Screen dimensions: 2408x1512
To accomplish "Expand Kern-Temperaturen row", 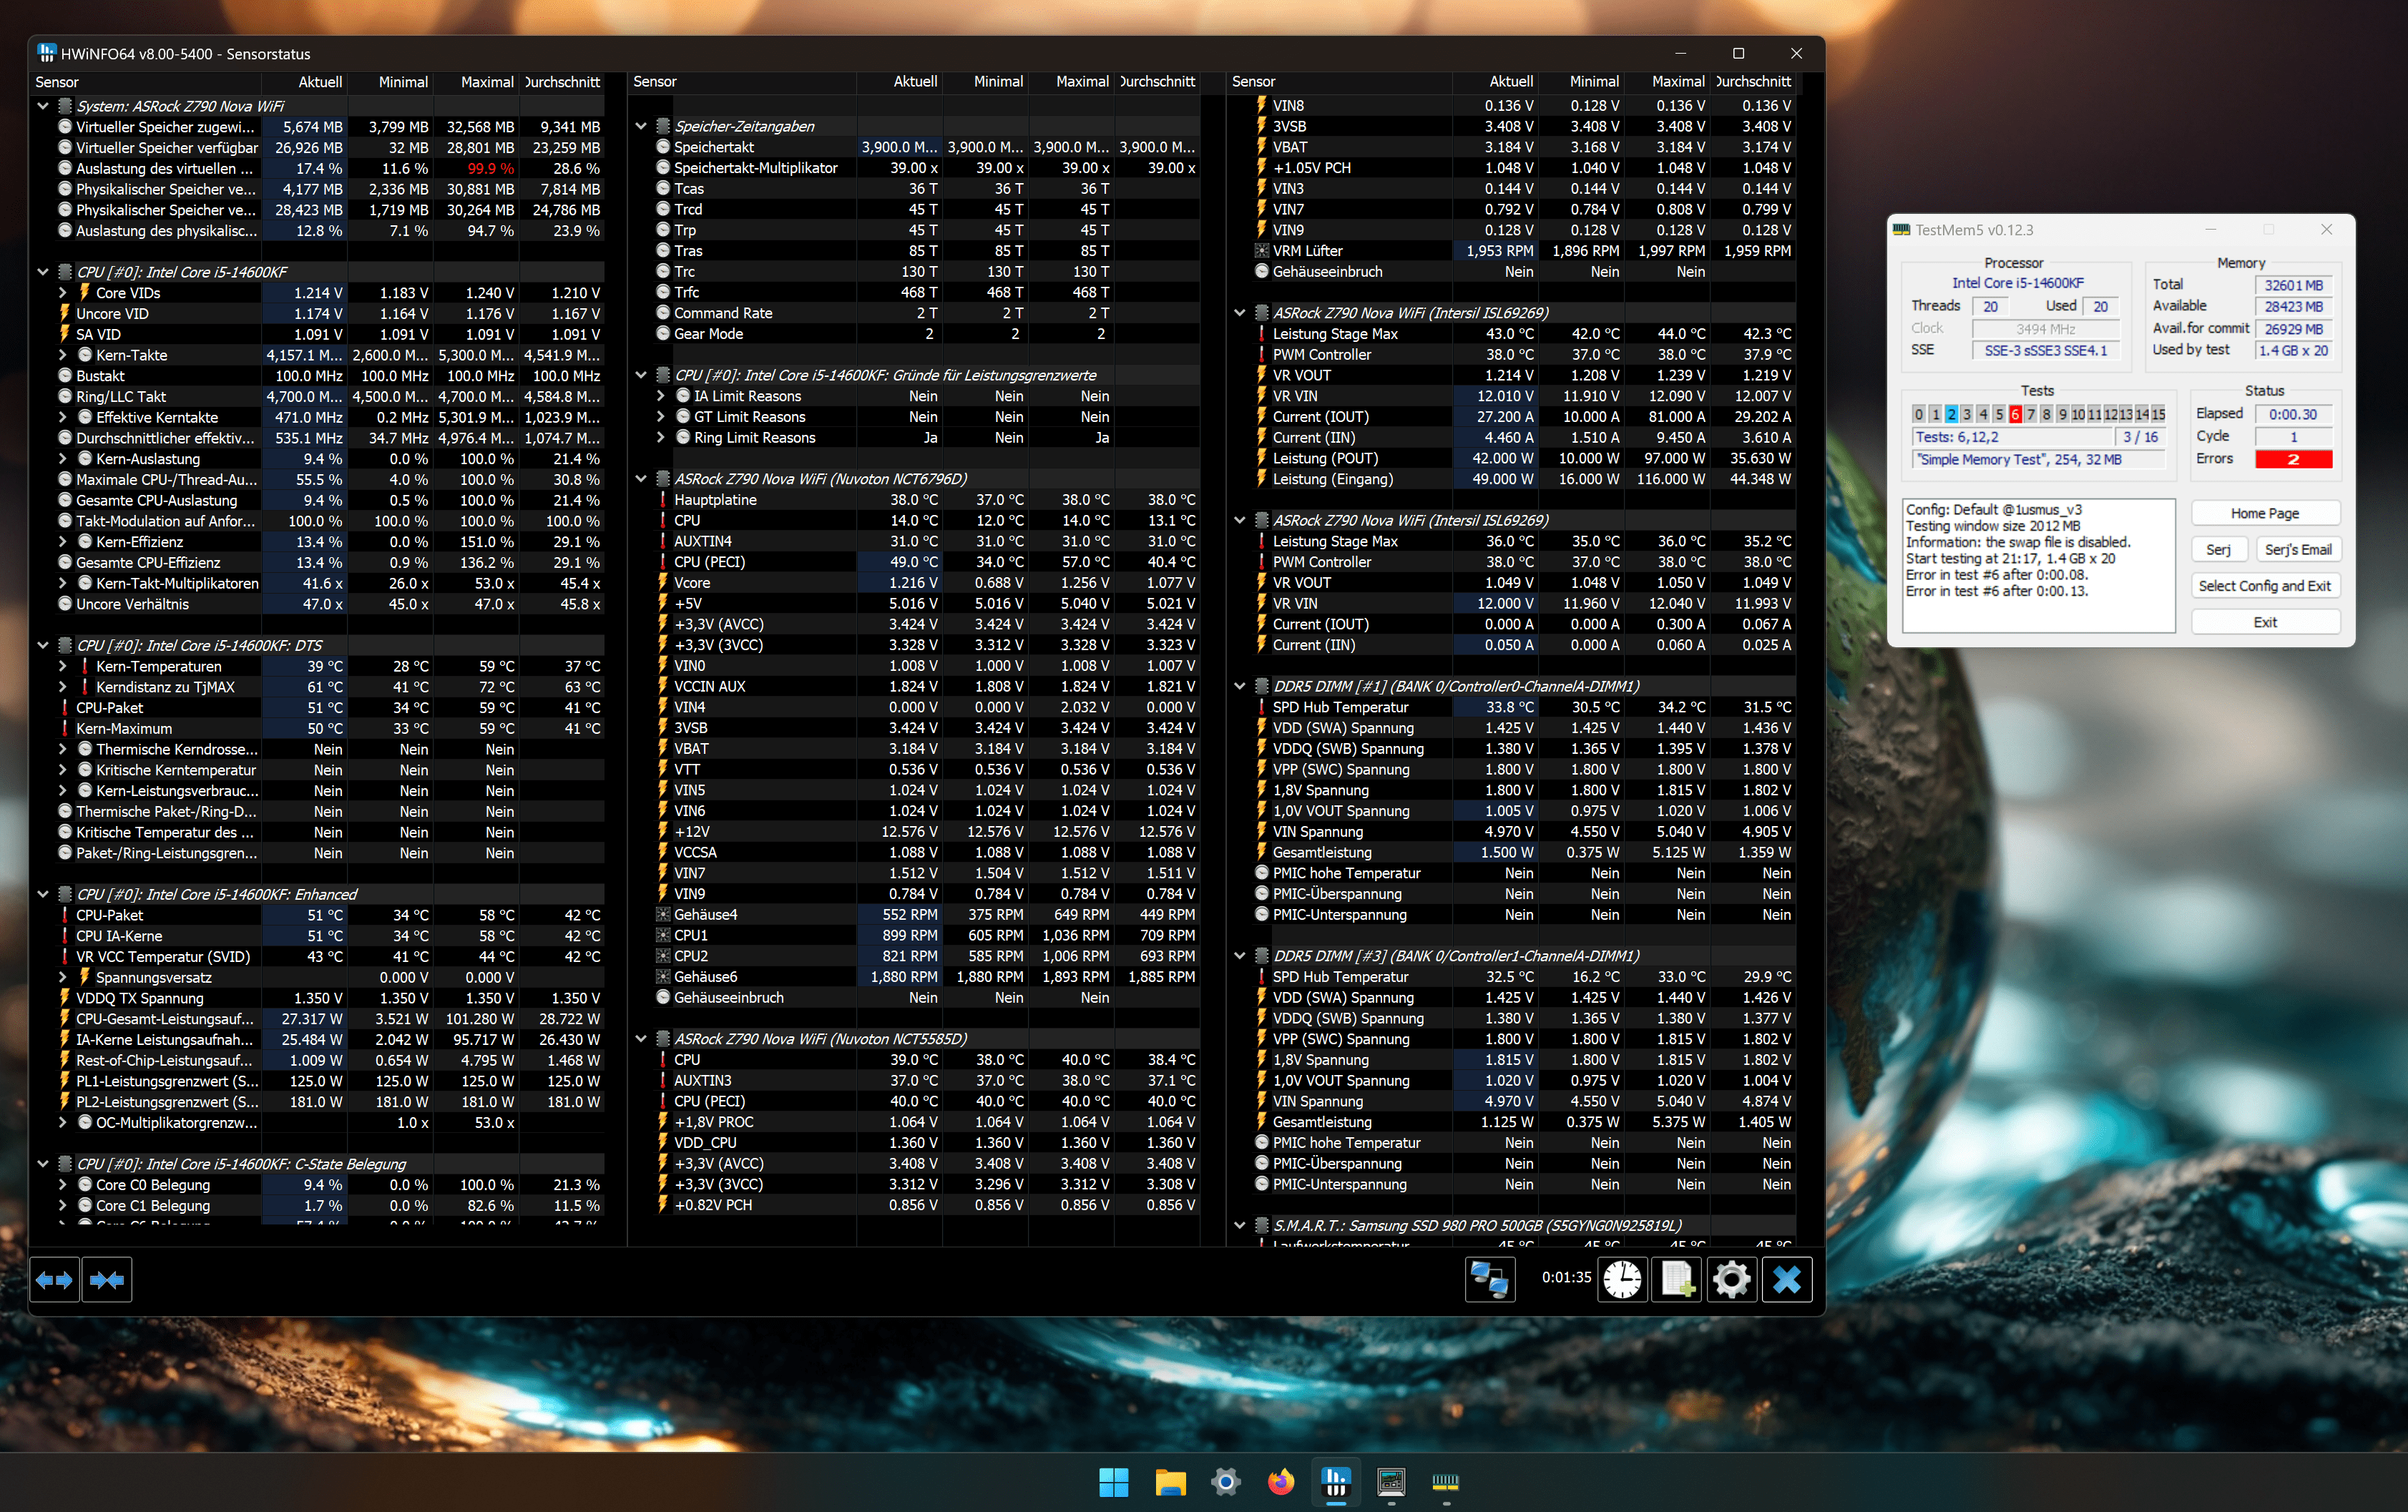I will pyautogui.click(x=63, y=666).
